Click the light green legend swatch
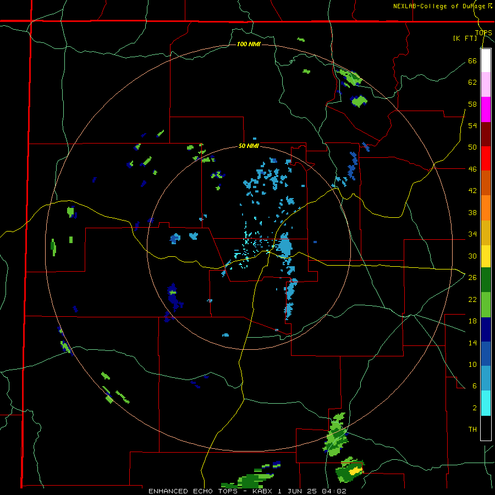495x495 pixels. pos(486,305)
